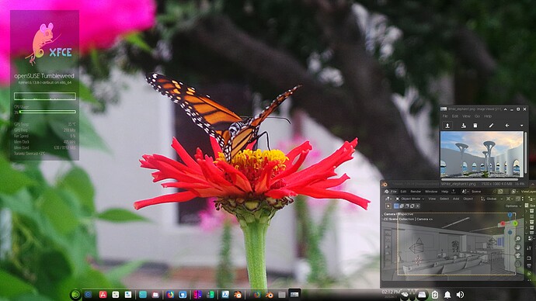Open the Tool properties tab in Blender
Image resolution: width=536 pixels, height=301 pixels.
[x=529, y=248]
